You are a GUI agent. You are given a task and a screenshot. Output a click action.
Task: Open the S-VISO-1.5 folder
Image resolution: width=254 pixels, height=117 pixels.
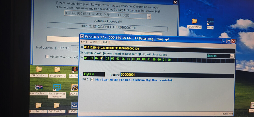pos(57,105)
